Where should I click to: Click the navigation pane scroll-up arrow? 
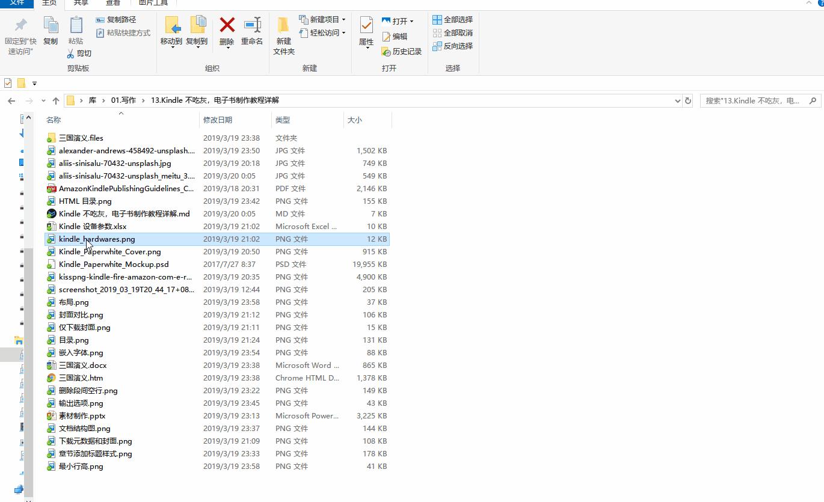(29, 118)
